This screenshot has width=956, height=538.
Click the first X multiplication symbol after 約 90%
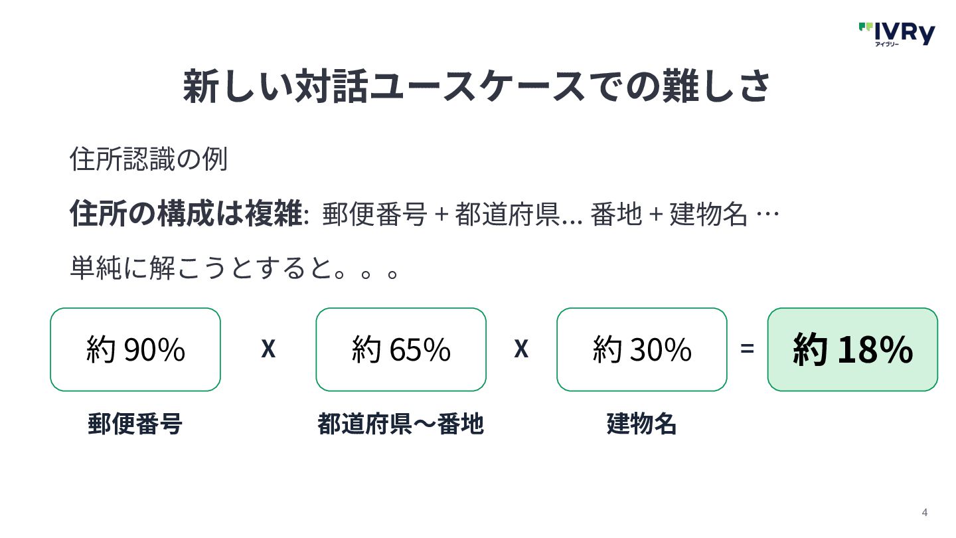pos(268,349)
